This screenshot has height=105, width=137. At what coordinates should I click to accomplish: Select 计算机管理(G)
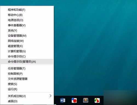(x=27, y=51)
